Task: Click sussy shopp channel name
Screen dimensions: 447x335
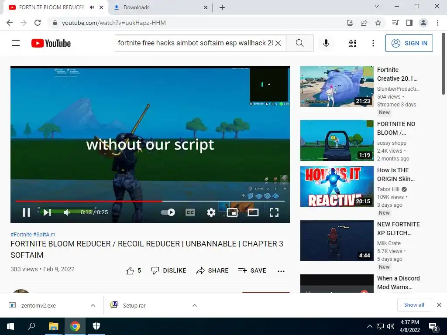Action: pyautogui.click(x=392, y=143)
